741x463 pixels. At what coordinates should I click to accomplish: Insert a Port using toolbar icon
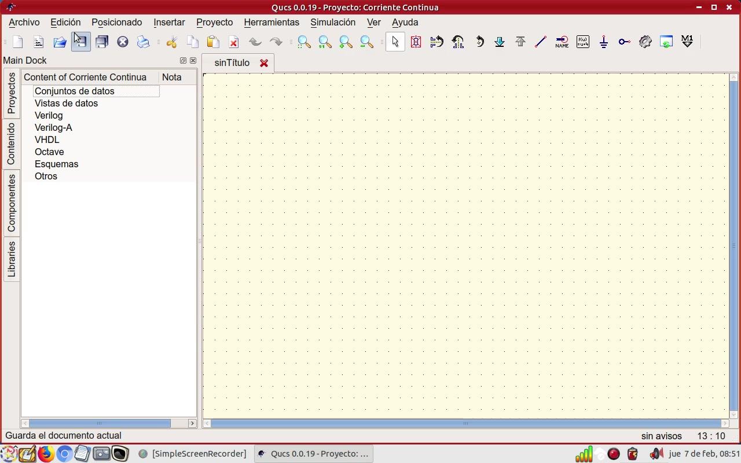click(x=624, y=42)
